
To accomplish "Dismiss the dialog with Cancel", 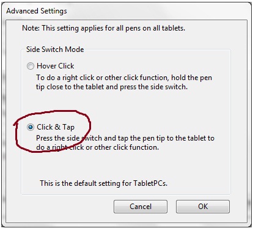I will [141, 207].
